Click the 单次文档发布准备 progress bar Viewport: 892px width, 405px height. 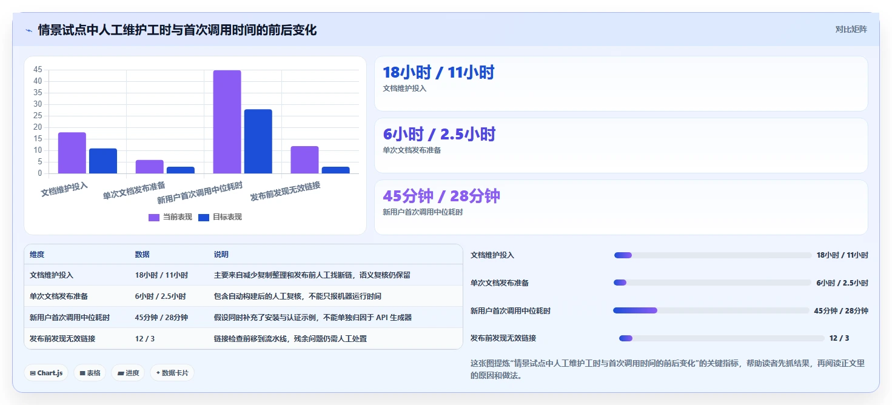713,283
